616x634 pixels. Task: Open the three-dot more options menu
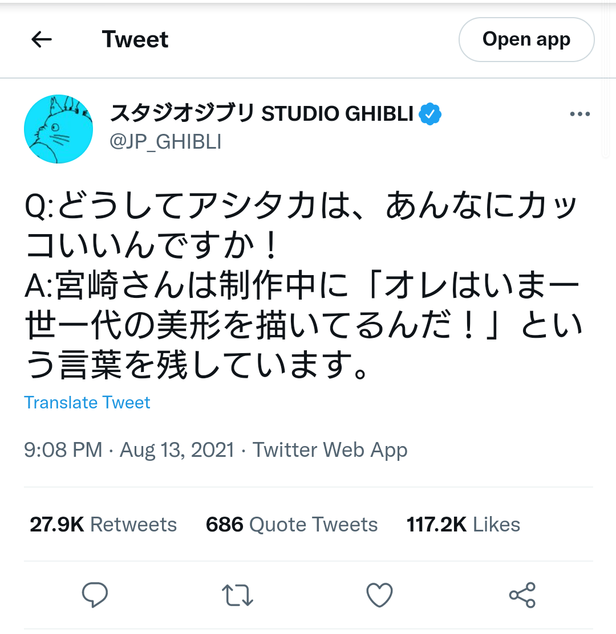point(579,114)
